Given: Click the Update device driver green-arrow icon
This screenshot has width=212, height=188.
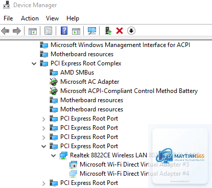Looking at the screenshot, I should point(108,31).
